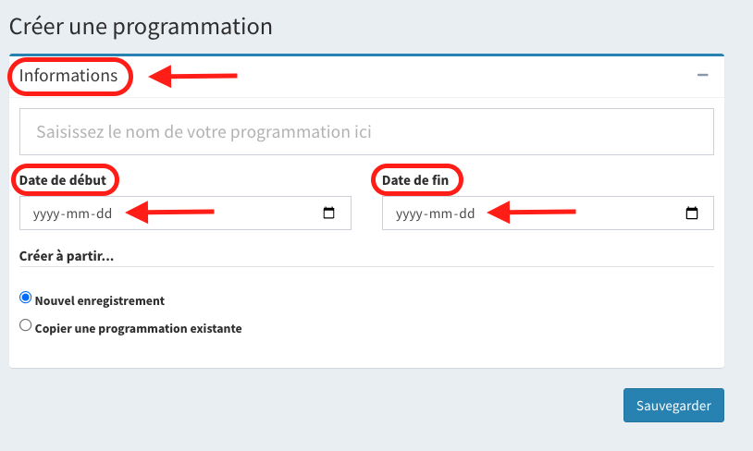Select the Copier une programmation existante radio
The width and height of the screenshot is (753, 451).
(x=26, y=325)
